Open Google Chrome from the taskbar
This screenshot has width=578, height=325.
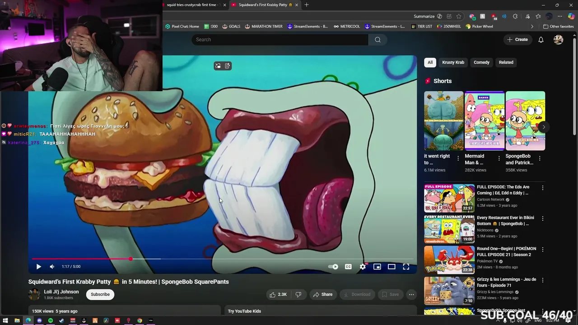140,320
